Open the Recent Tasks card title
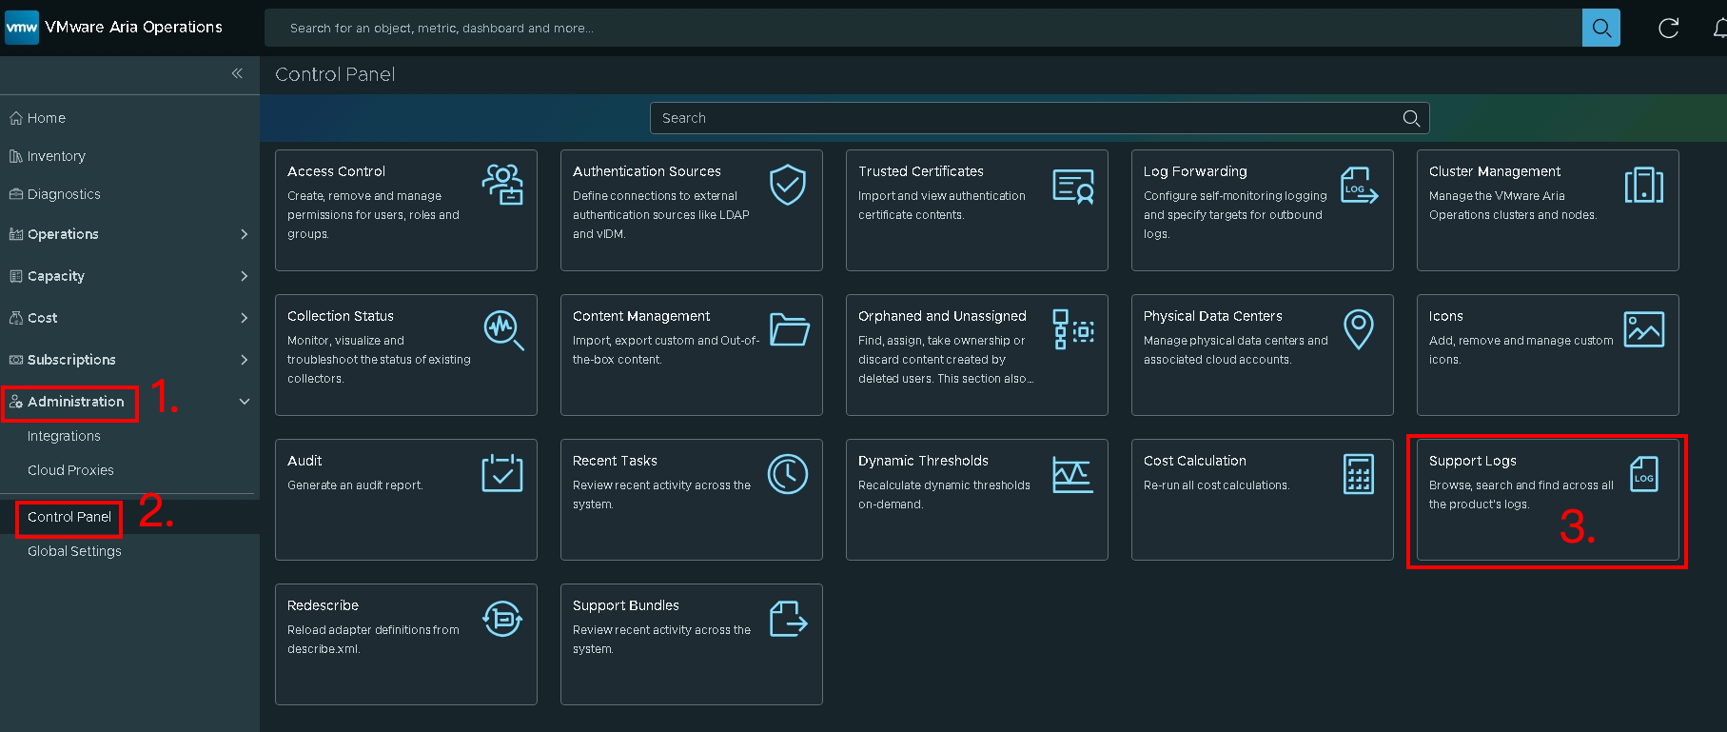Image resolution: width=1727 pixels, height=732 pixels. click(x=615, y=461)
